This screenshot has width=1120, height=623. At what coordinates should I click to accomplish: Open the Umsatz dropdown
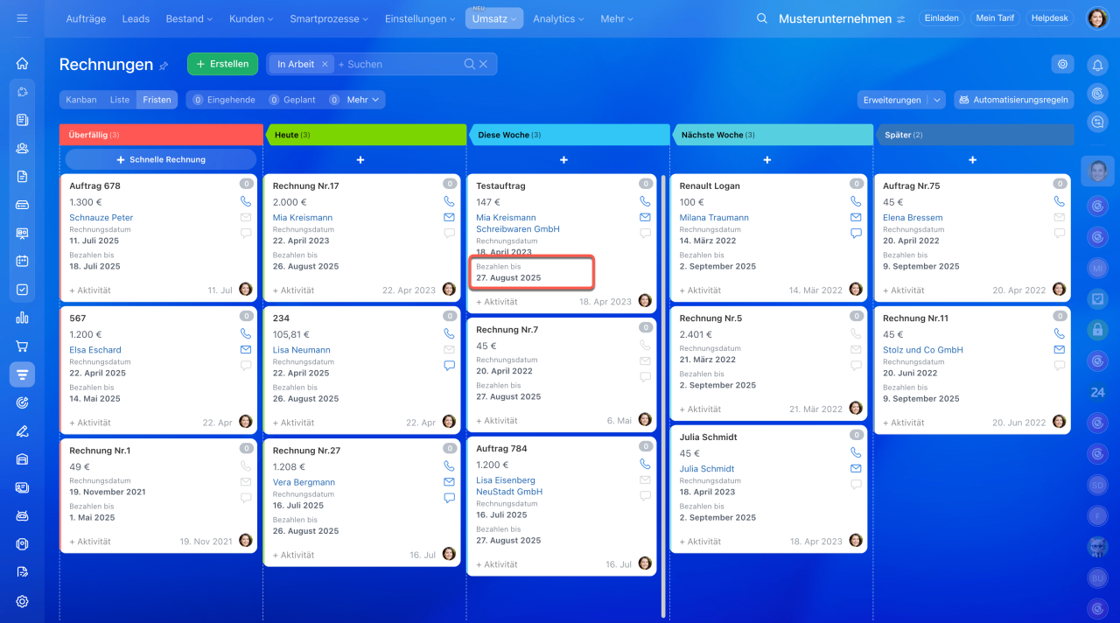pos(494,18)
